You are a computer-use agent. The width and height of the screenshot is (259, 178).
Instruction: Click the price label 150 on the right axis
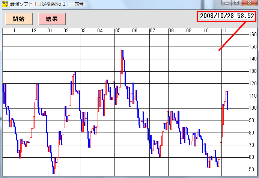(x=253, y=47)
